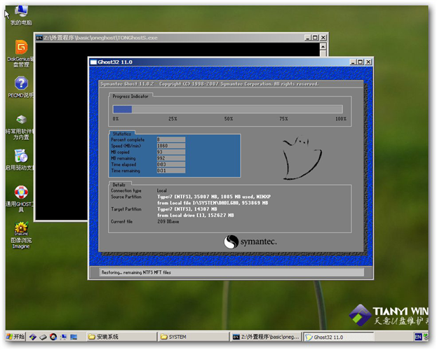The image size is (437, 350).
Task: Click the driver support desktop icon
Action: click(21, 156)
